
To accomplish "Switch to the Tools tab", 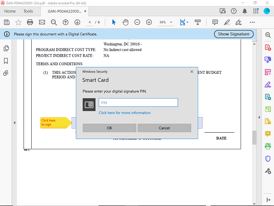I will click(x=28, y=11).
